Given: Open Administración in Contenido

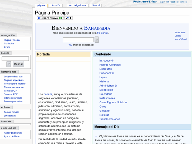Looking at the screenshot, I should [x=108, y=86].
